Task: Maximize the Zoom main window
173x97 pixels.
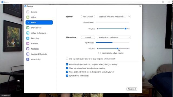Action: coord(163,2)
